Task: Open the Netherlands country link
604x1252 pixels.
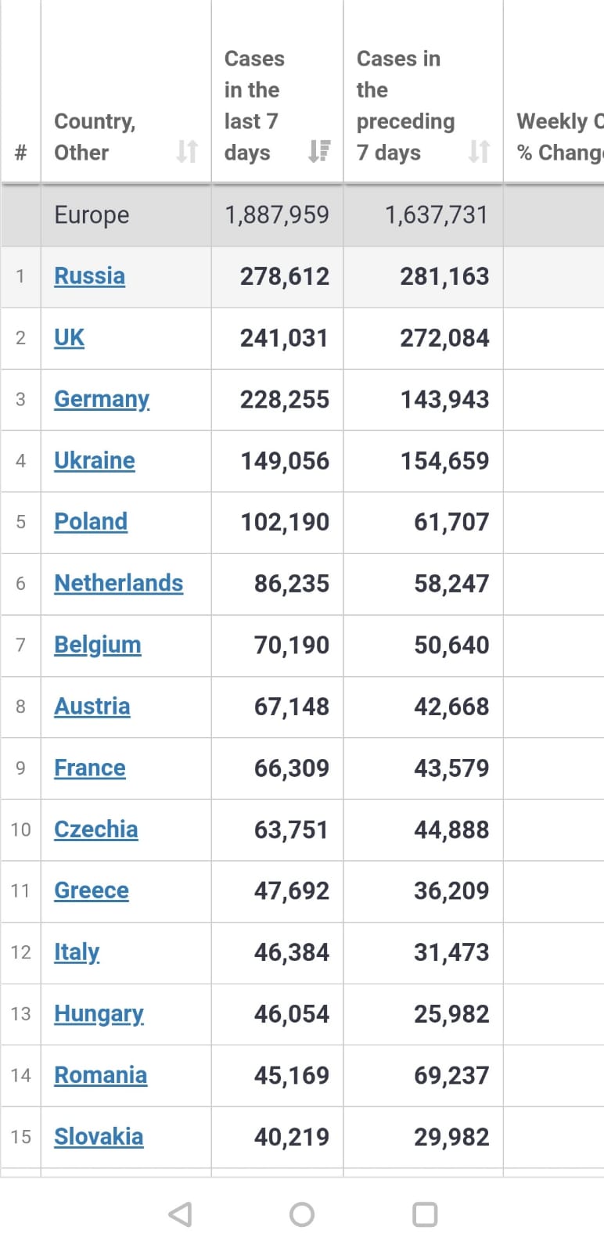Action: [x=118, y=584]
